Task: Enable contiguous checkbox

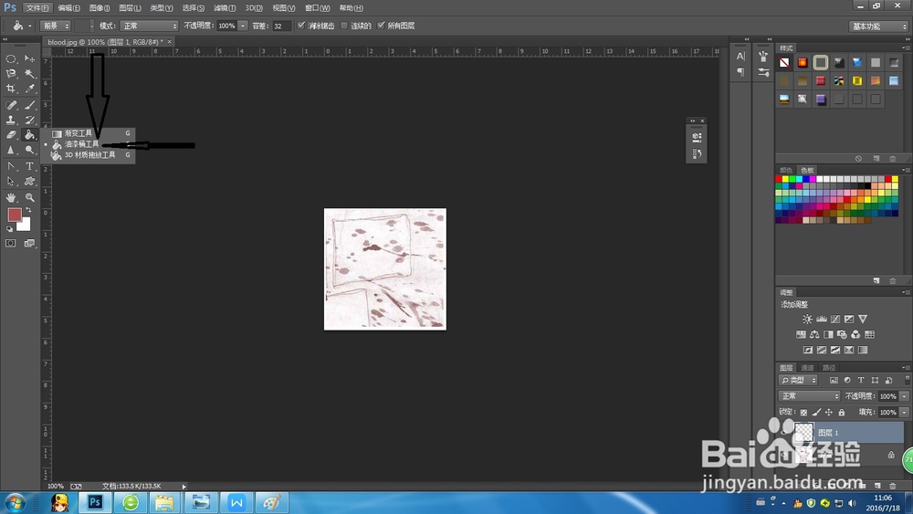Action: coord(344,26)
